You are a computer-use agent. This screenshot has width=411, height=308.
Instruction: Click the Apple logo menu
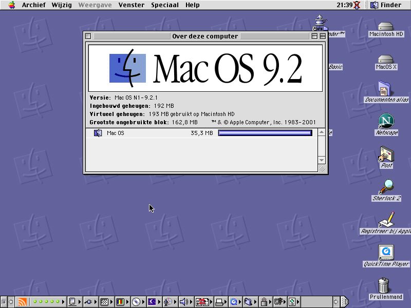point(11,5)
